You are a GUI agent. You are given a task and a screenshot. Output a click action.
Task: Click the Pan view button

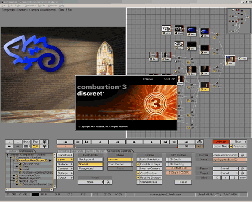tap(35, 142)
